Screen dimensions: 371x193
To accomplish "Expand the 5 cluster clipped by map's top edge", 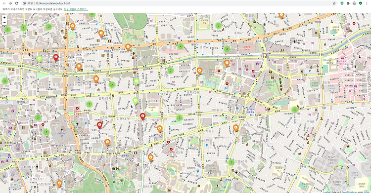I will point(92,15).
